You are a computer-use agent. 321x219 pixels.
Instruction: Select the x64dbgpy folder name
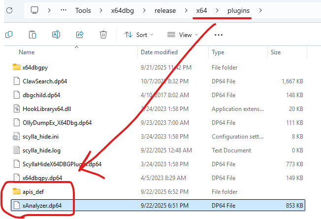35,68
